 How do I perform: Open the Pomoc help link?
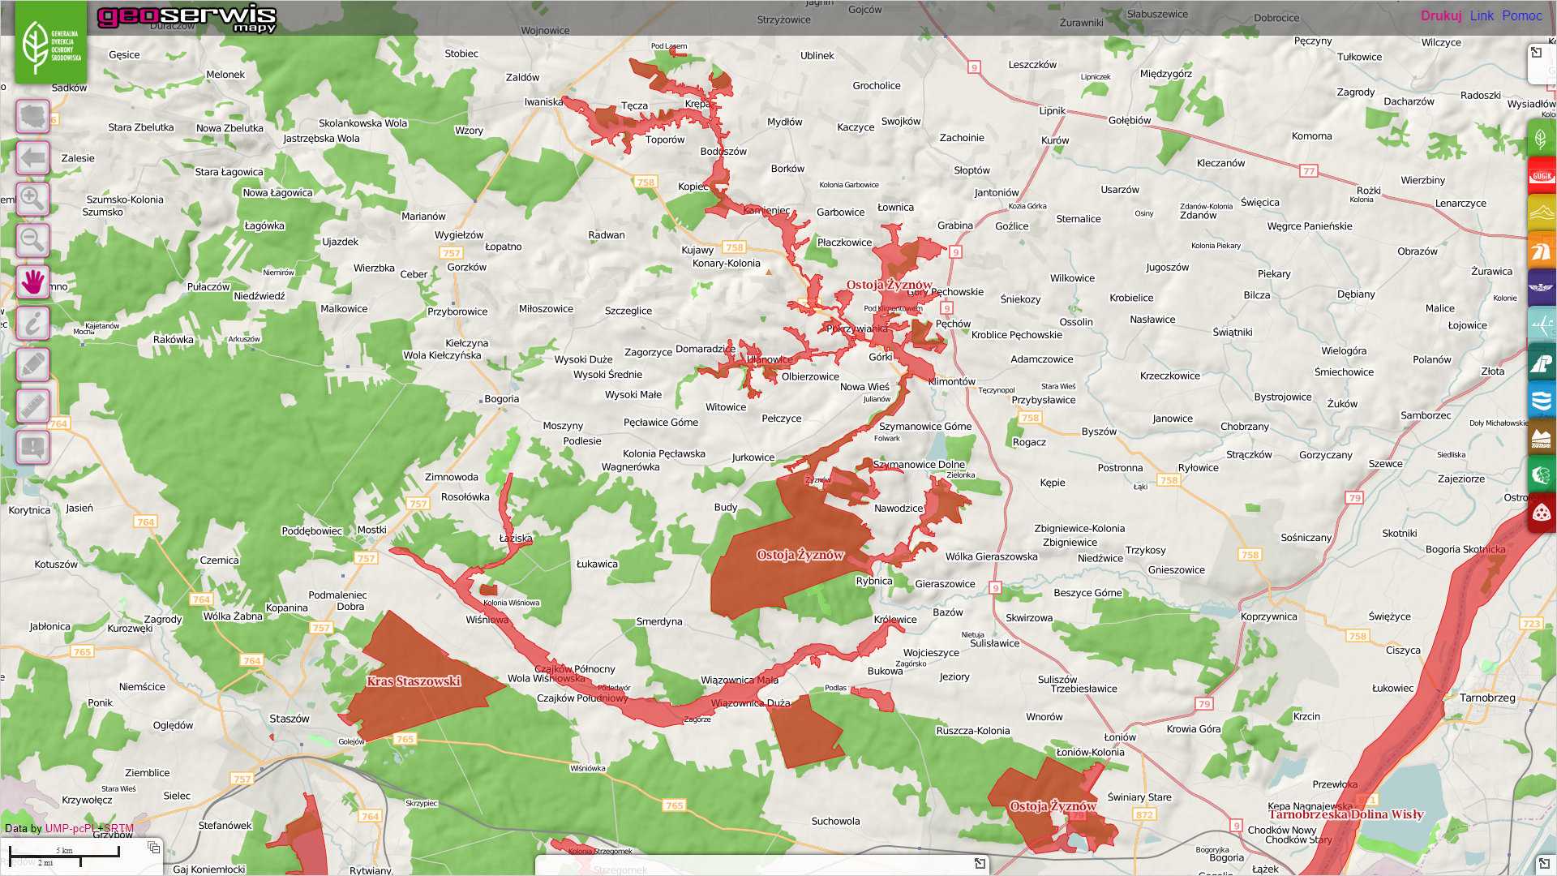(1521, 15)
